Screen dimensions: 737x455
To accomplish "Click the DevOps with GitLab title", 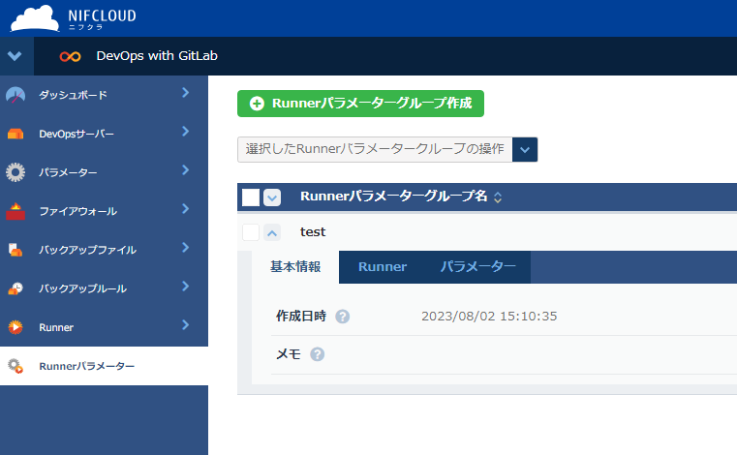I will pyautogui.click(x=157, y=56).
